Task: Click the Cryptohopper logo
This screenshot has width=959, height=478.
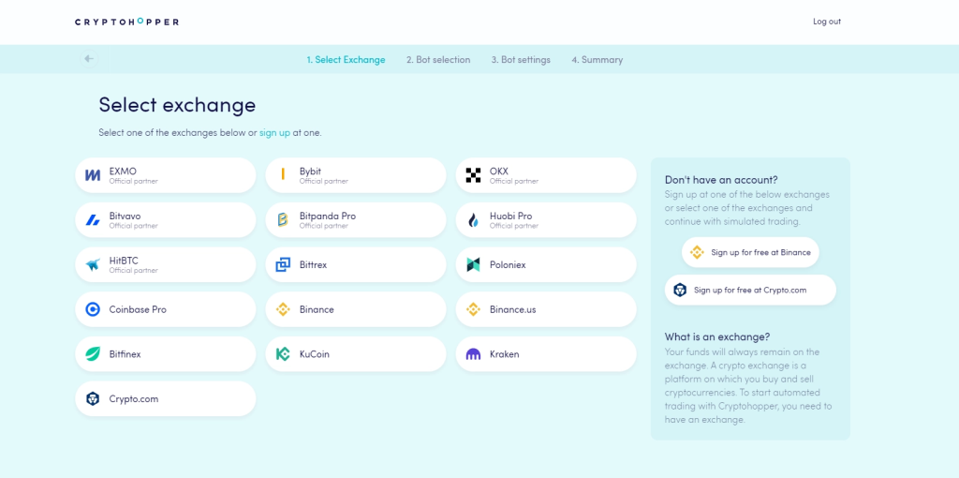Action: click(126, 22)
